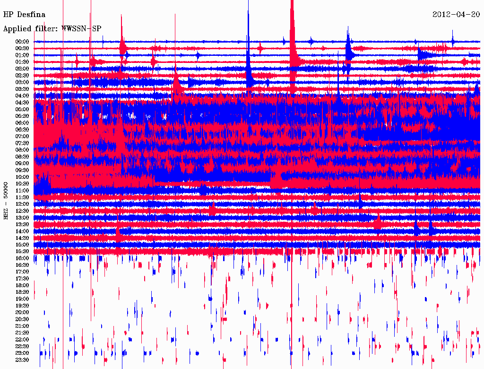Click the 06:30 time label
The image size is (484, 369).
tap(22, 130)
